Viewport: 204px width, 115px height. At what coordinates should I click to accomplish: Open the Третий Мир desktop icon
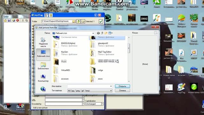(x=194, y=71)
